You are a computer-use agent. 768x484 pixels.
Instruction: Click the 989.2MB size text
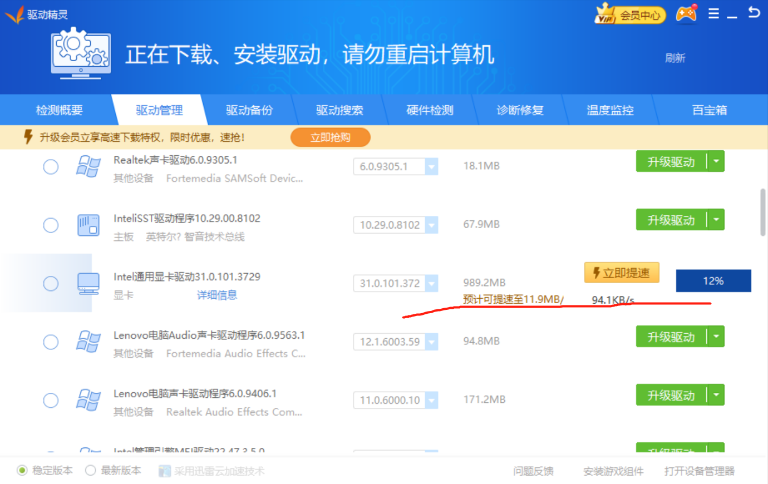click(x=484, y=283)
